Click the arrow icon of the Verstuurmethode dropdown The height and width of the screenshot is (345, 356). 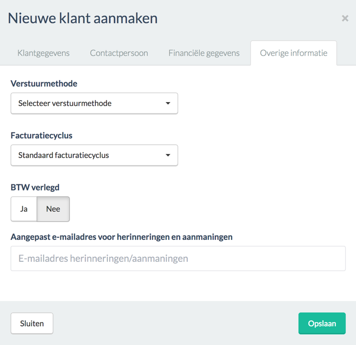pos(168,104)
